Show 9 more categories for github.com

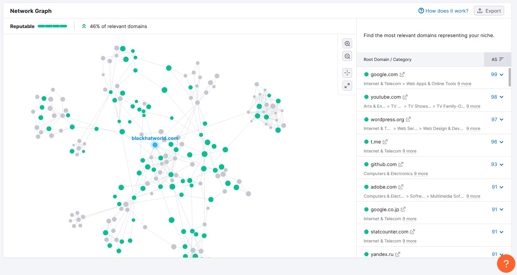tap(421, 174)
